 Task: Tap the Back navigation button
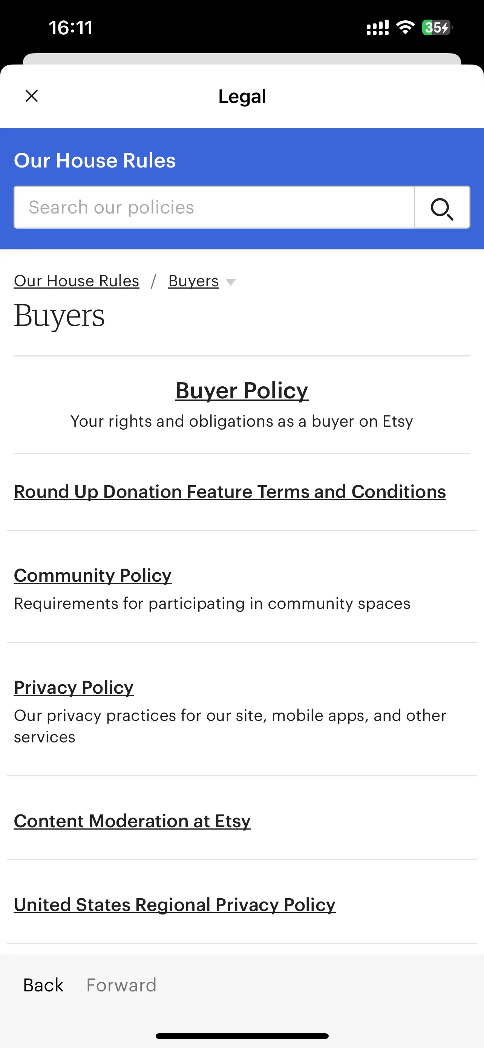pyautogui.click(x=43, y=985)
